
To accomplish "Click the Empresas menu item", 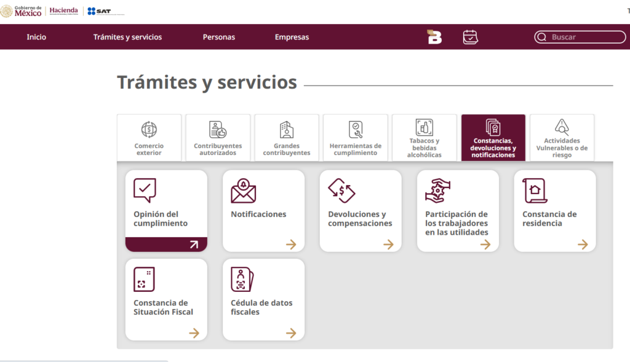I will click(x=292, y=37).
